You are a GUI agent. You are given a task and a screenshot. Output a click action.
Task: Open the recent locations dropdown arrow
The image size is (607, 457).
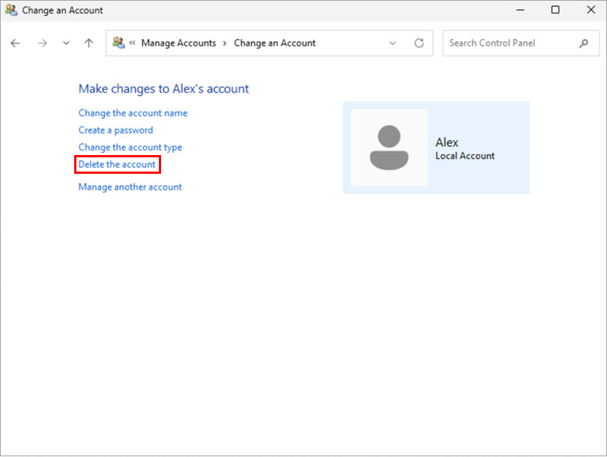tap(66, 43)
